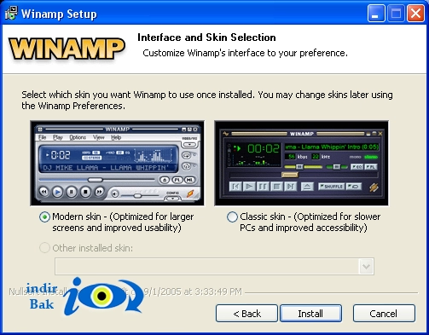Select the Other installed skin radio button
The width and height of the screenshot is (429, 335).
pyautogui.click(x=44, y=248)
